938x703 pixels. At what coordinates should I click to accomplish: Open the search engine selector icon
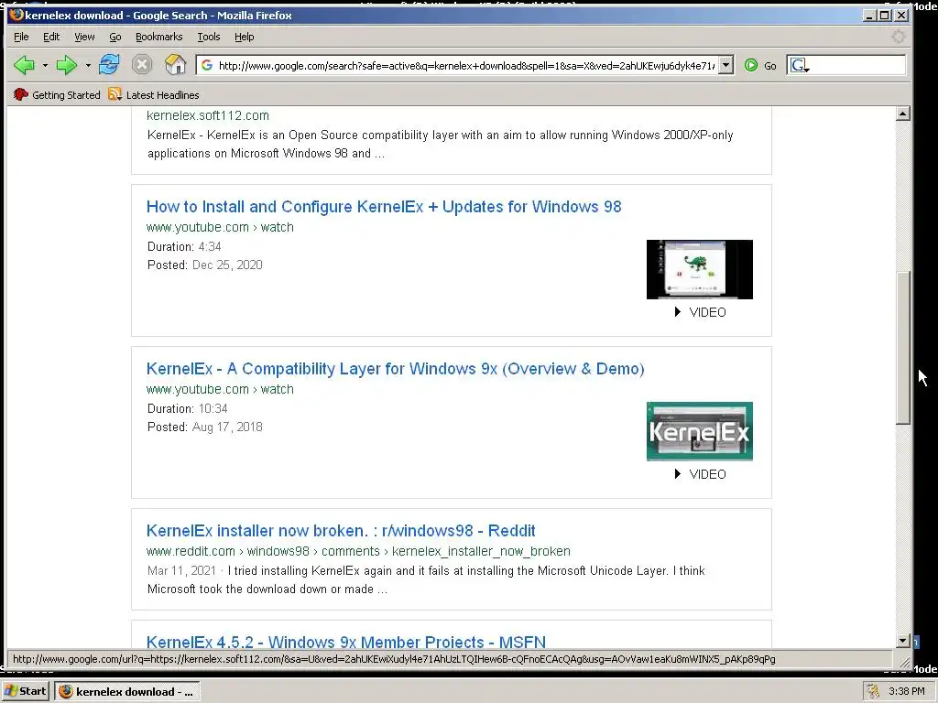(799, 65)
